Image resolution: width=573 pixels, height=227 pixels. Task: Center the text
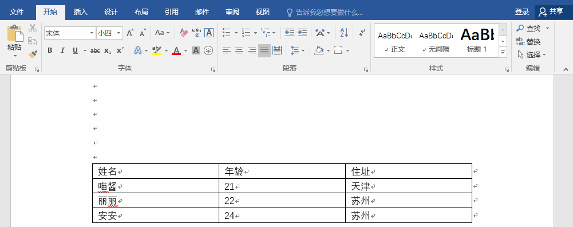(x=239, y=50)
